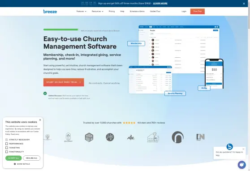Open the service planning screenshot thumbnail

click(x=151, y=80)
